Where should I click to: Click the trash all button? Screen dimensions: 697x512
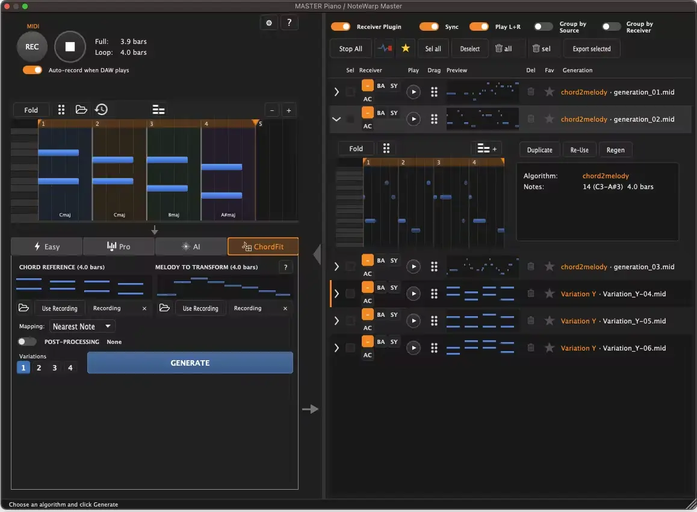click(x=504, y=49)
